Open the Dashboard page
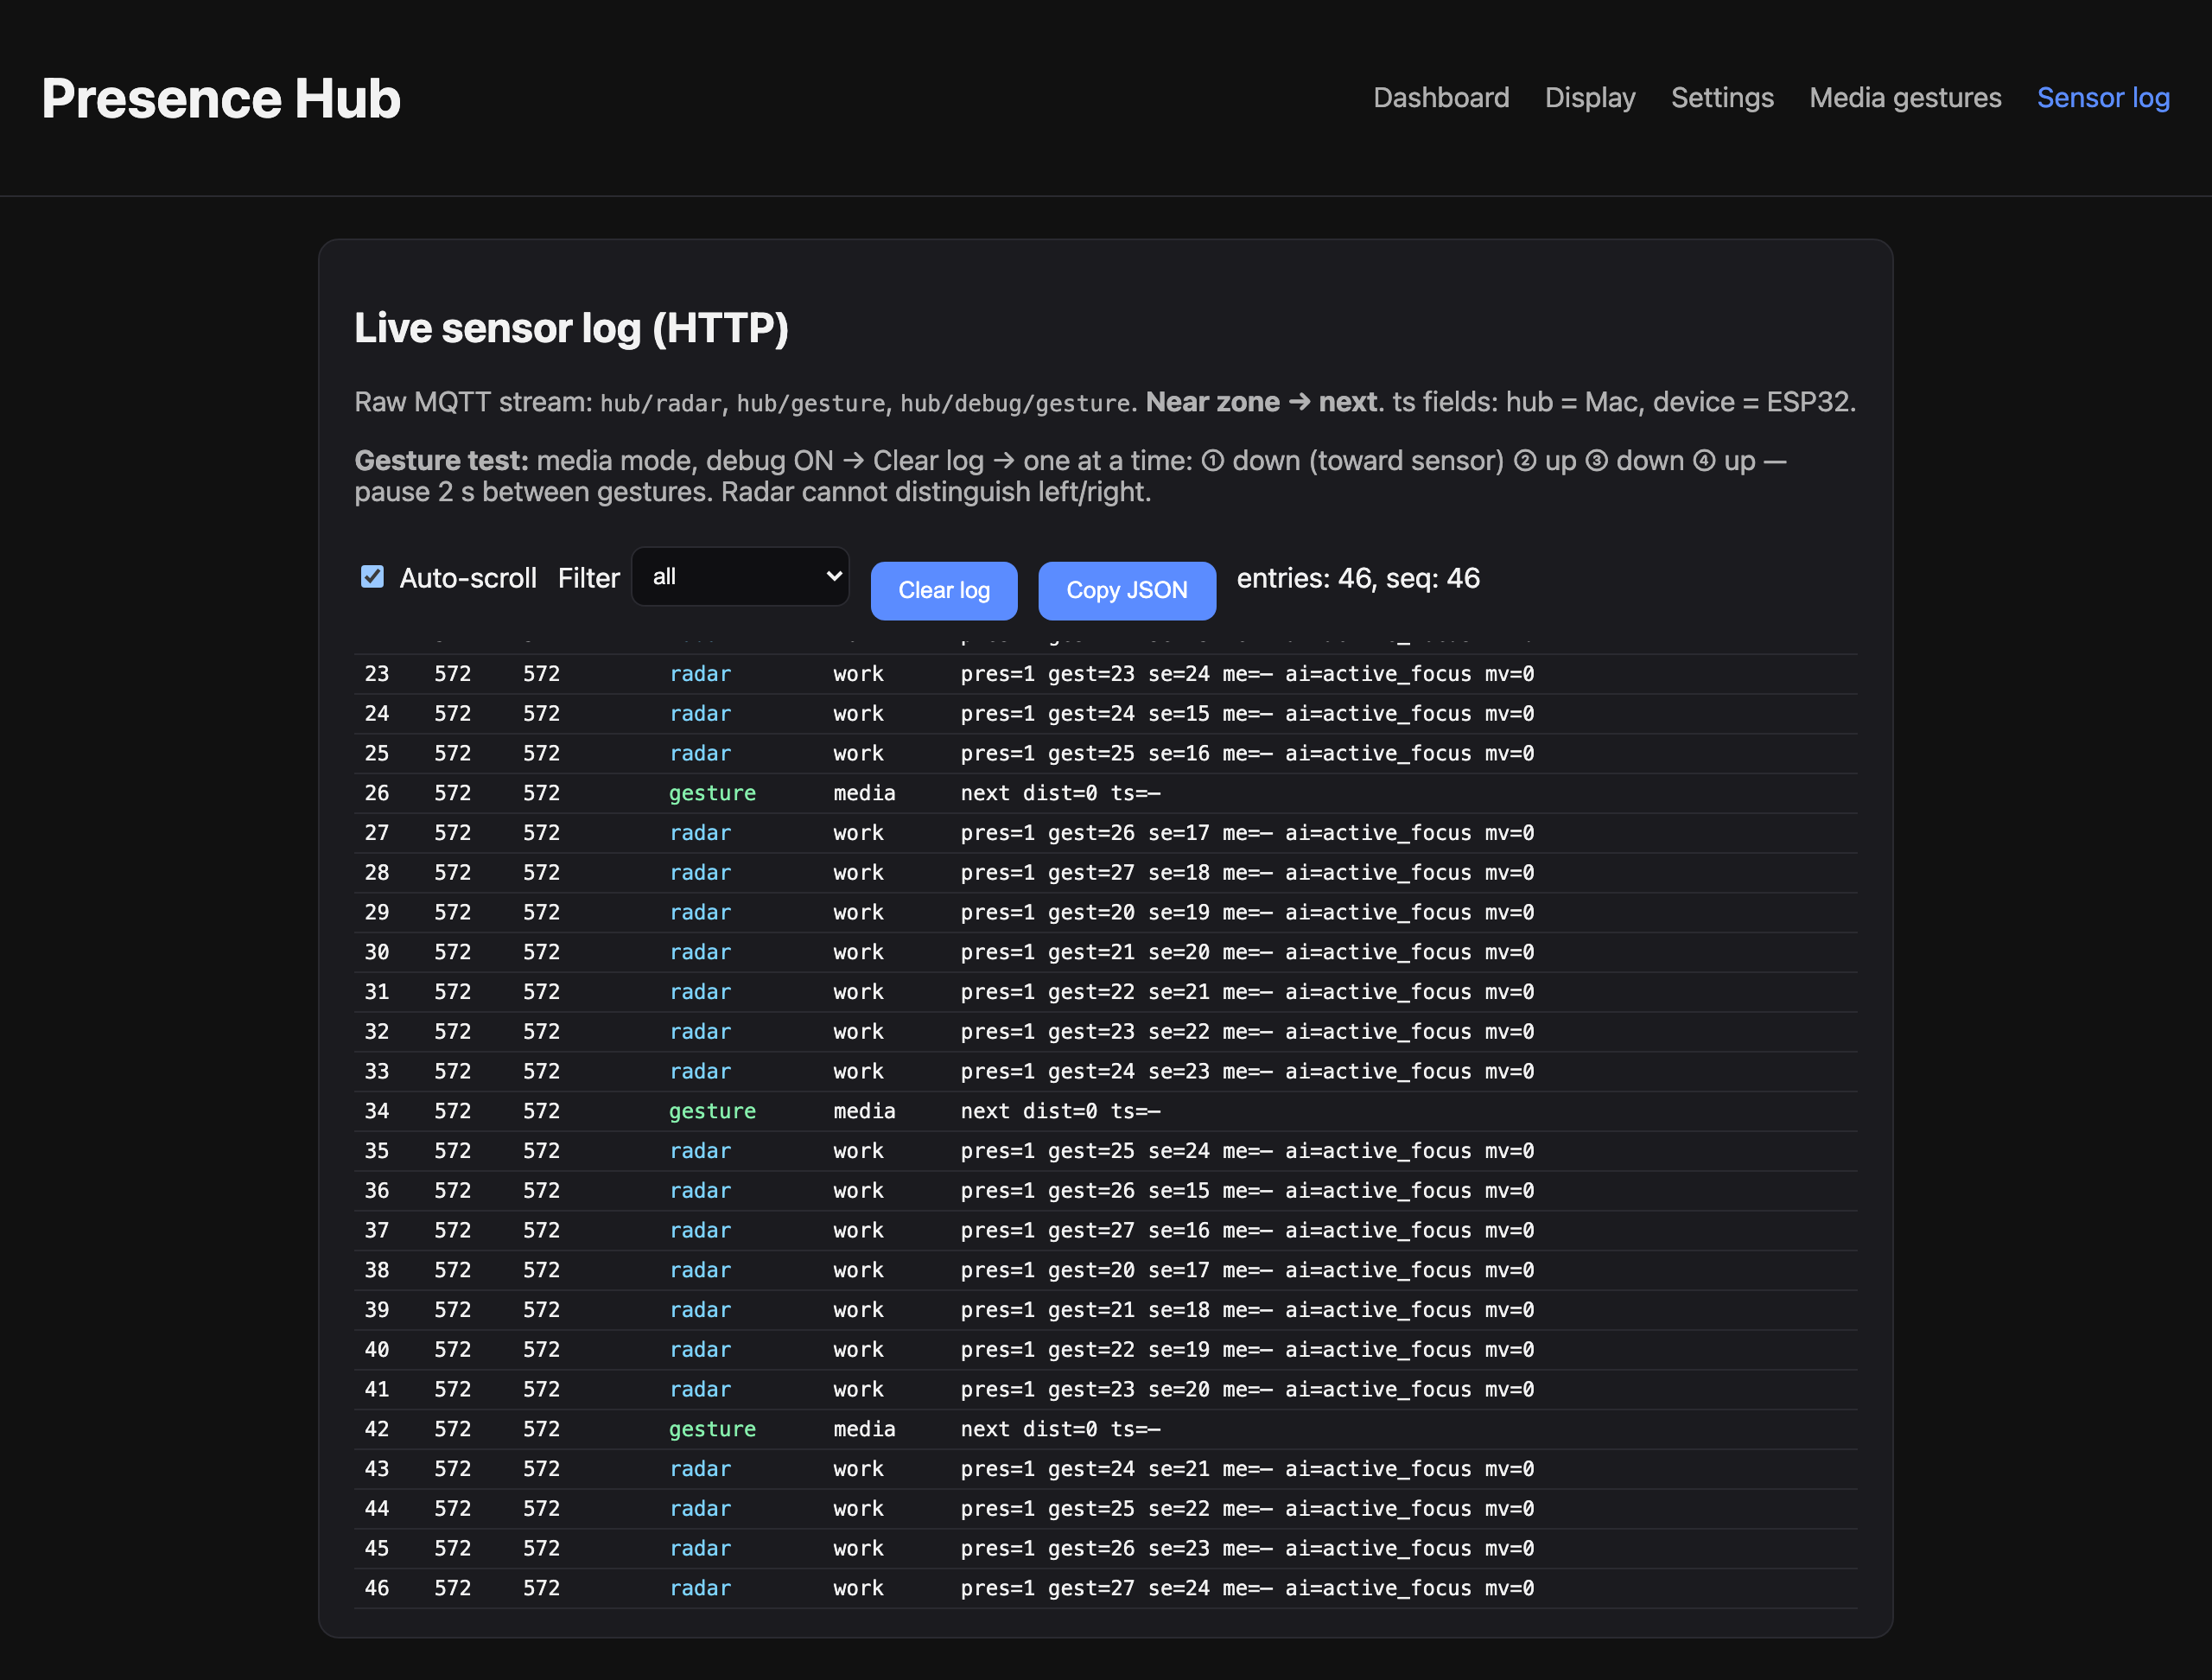2212x1680 pixels. 1441,98
